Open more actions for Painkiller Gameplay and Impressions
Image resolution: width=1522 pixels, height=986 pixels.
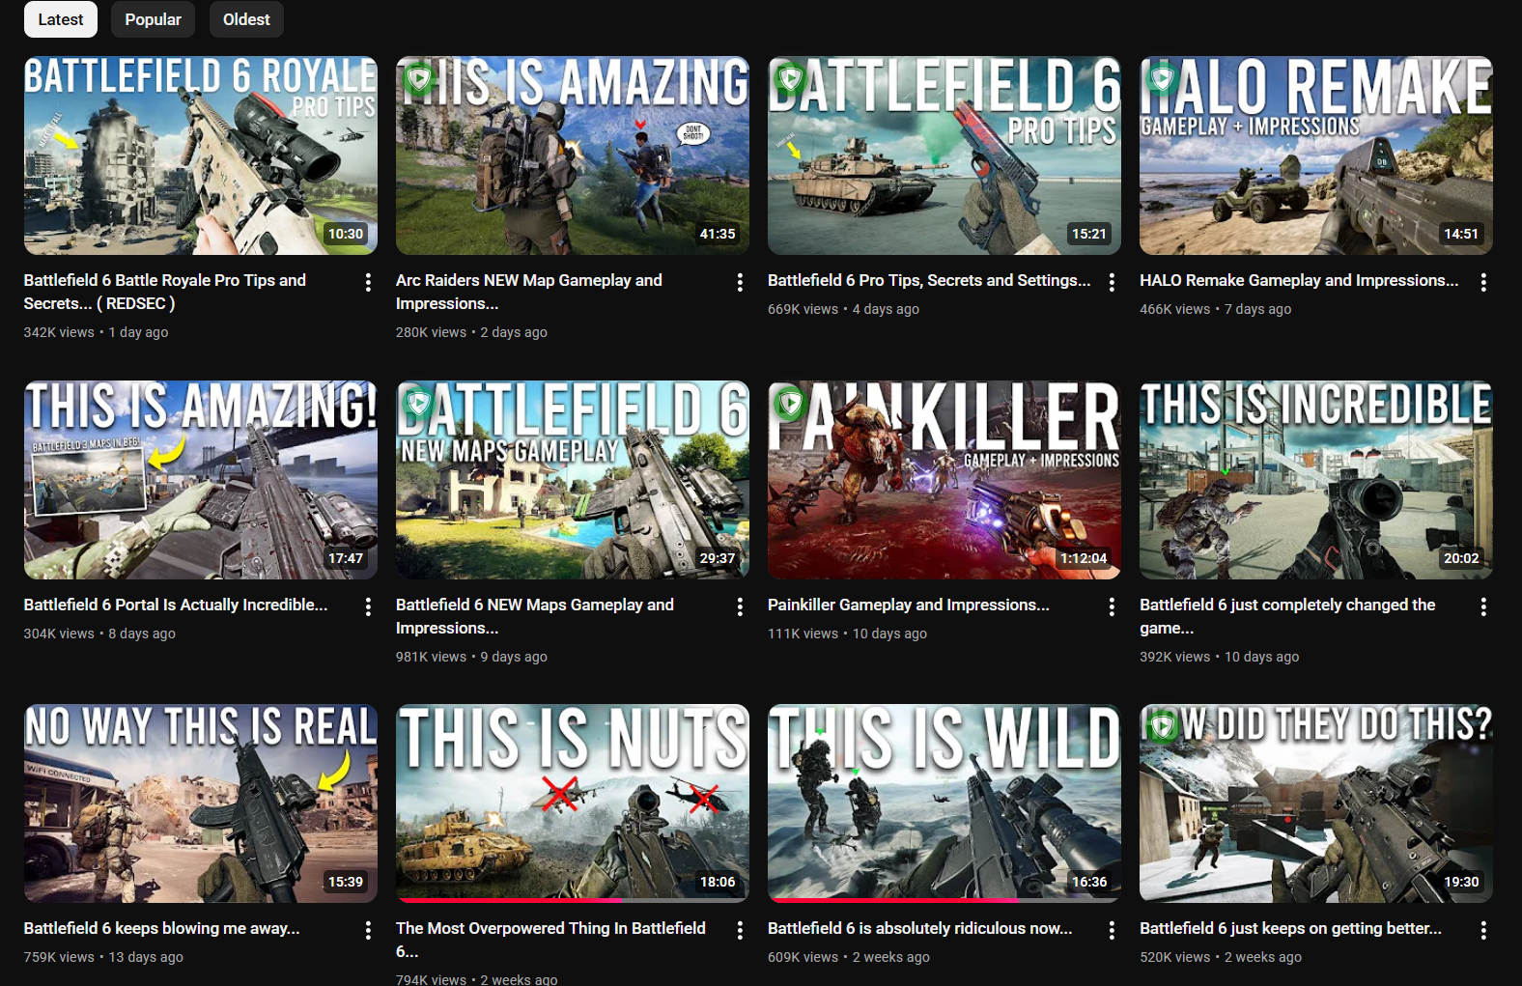(x=1112, y=606)
